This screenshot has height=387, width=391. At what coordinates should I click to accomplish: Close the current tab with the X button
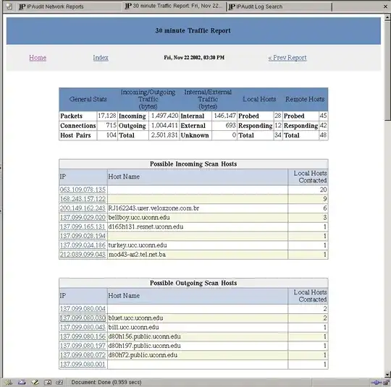coord(385,7)
